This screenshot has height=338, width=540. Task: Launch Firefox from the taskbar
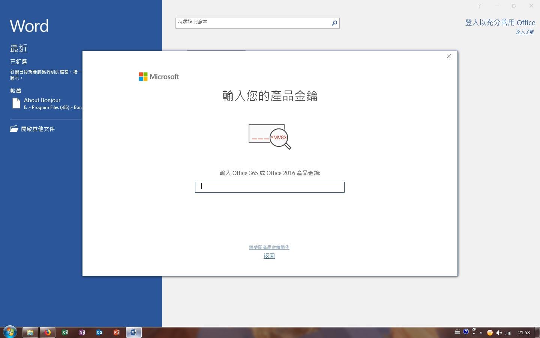click(48, 332)
